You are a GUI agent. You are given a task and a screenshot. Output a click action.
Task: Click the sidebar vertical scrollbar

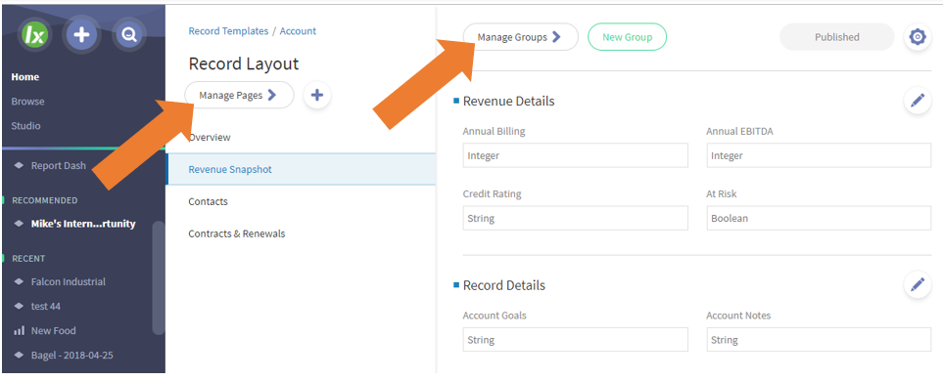pos(159,278)
